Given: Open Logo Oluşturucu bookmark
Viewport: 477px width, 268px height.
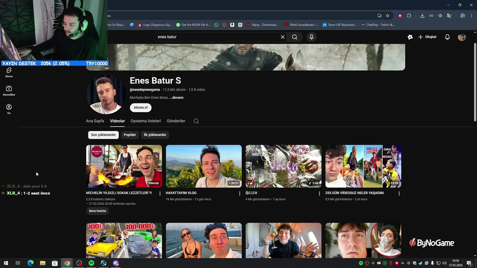Looking at the screenshot, I should tap(155, 25).
